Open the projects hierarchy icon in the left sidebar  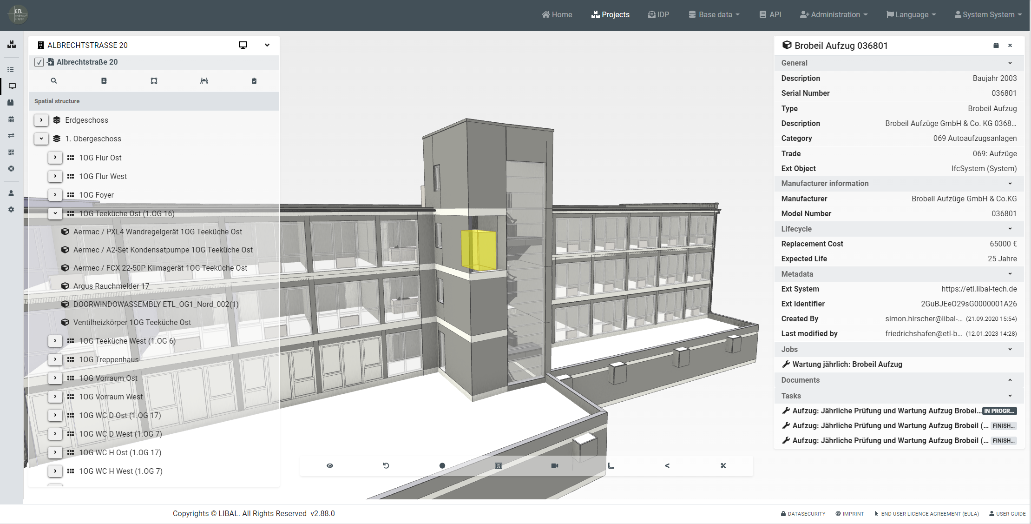click(x=12, y=44)
